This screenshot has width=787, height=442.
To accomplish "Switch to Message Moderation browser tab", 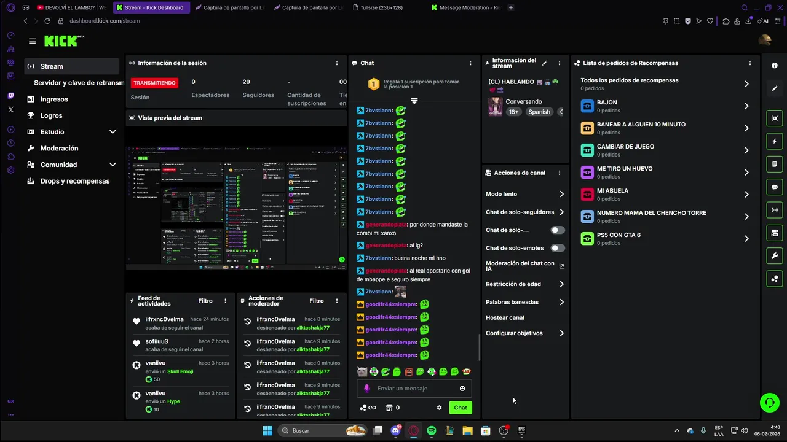I will pyautogui.click(x=466, y=7).
